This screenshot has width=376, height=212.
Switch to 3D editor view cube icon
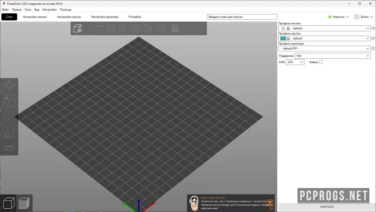coord(9,204)
